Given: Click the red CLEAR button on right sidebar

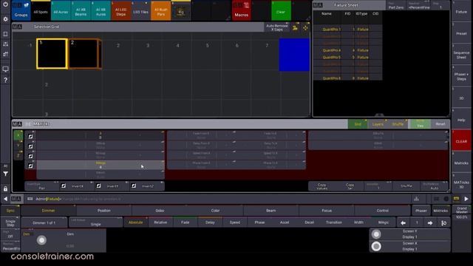Looking at the screenshot, I should pyautogui.click(x=461, y=141).
